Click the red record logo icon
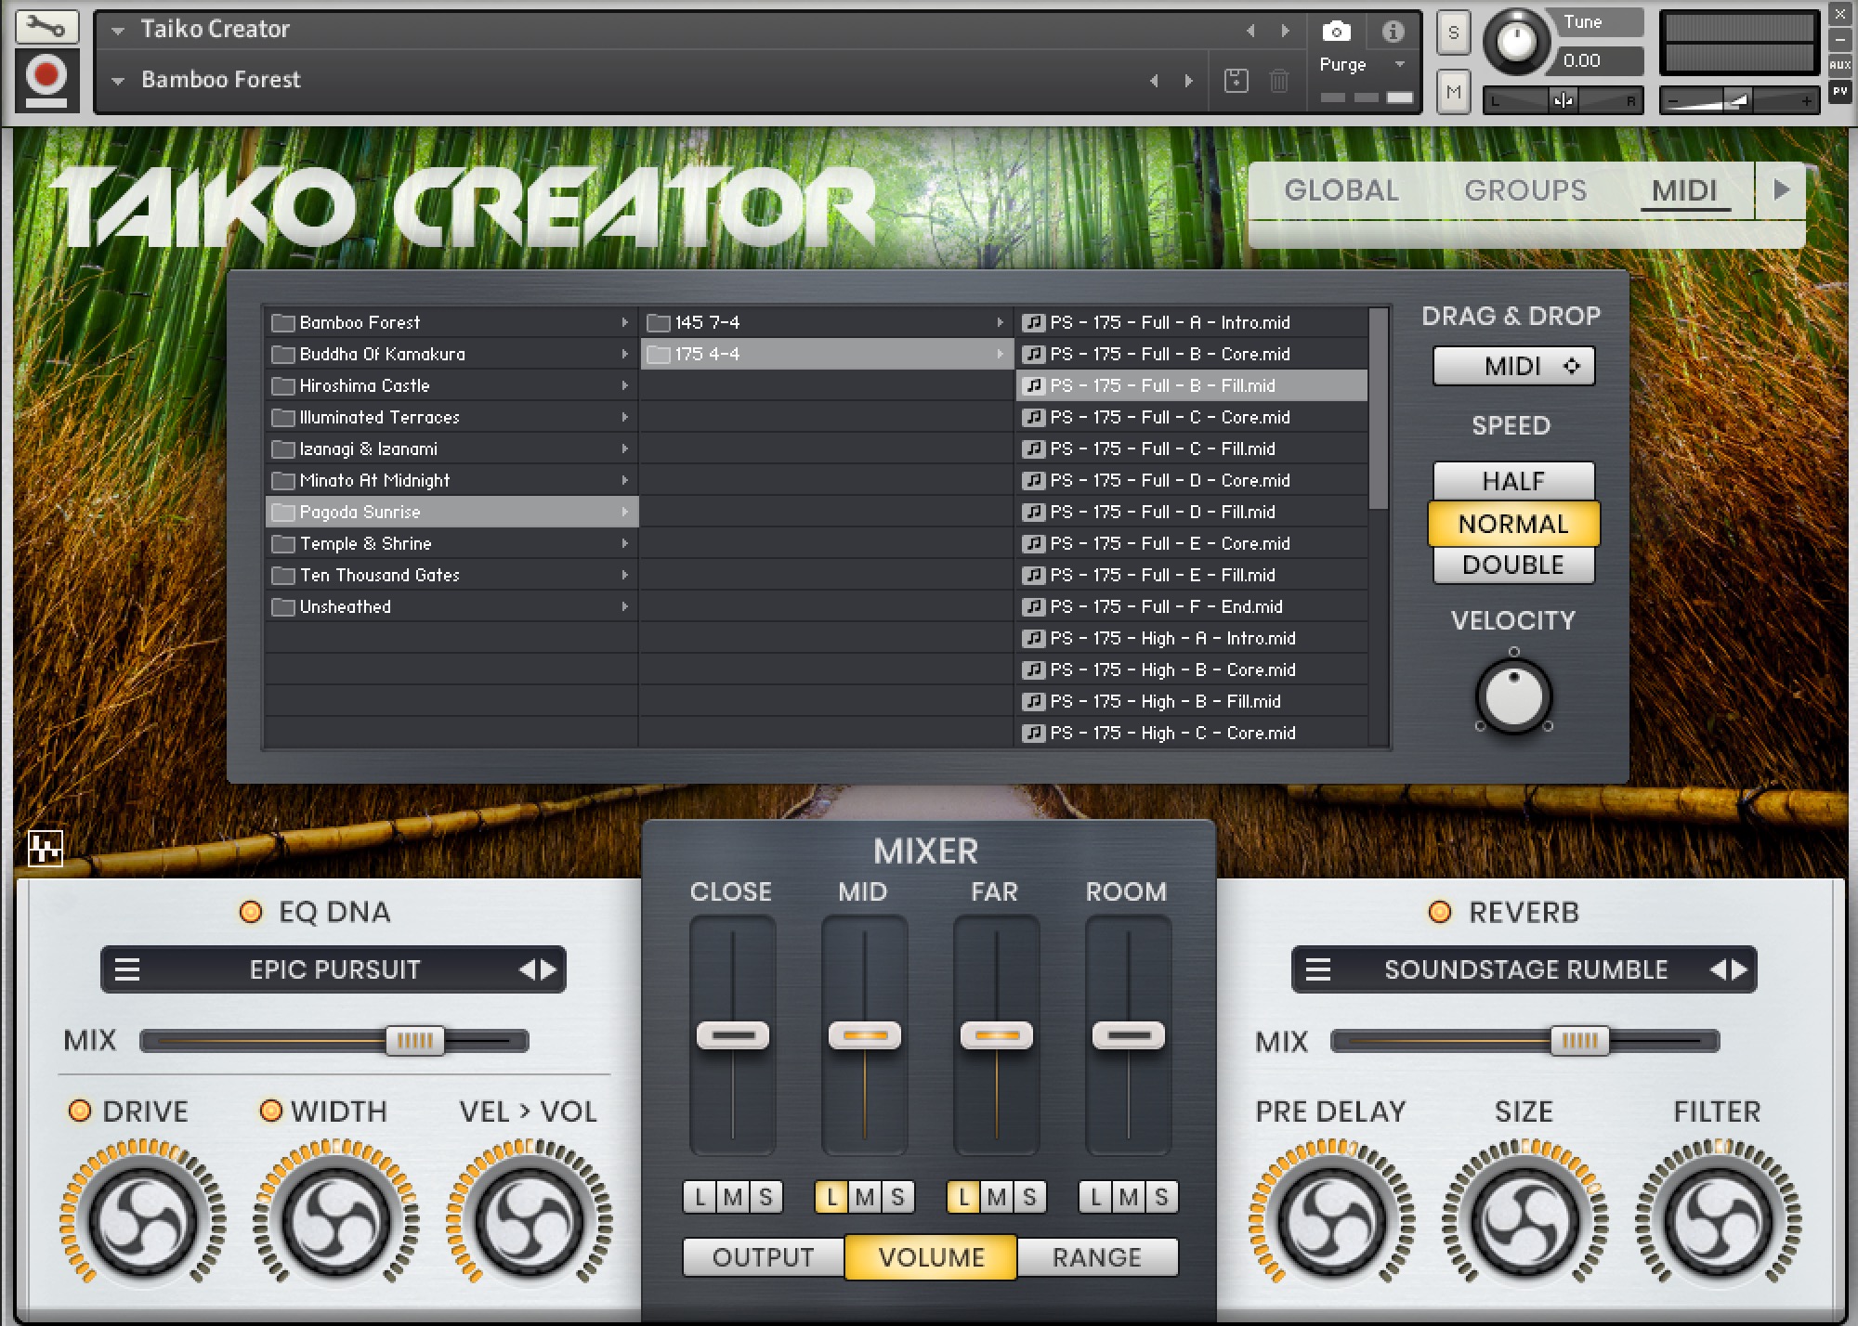 pyautogui.click(x=46, y=81)
